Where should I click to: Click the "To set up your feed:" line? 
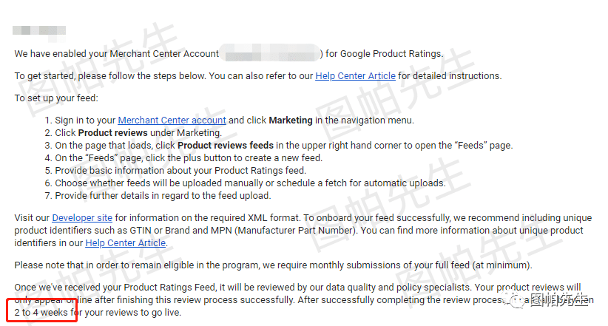pyautogui.click(x=56, y=98)
